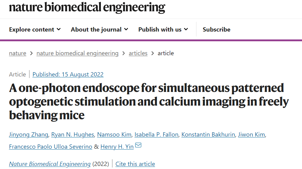Expand the Explore content chevron
This screenshot has height=169, width=302.
click(x=59, y=29)
